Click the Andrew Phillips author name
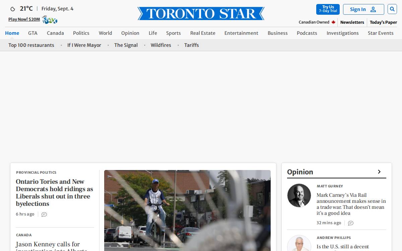The image size is (402, 251). coord(334,238)
